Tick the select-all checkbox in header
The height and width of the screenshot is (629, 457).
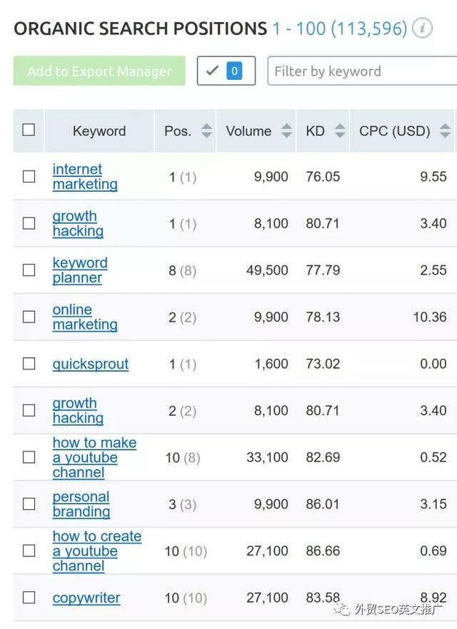click(x=29, y=130)
